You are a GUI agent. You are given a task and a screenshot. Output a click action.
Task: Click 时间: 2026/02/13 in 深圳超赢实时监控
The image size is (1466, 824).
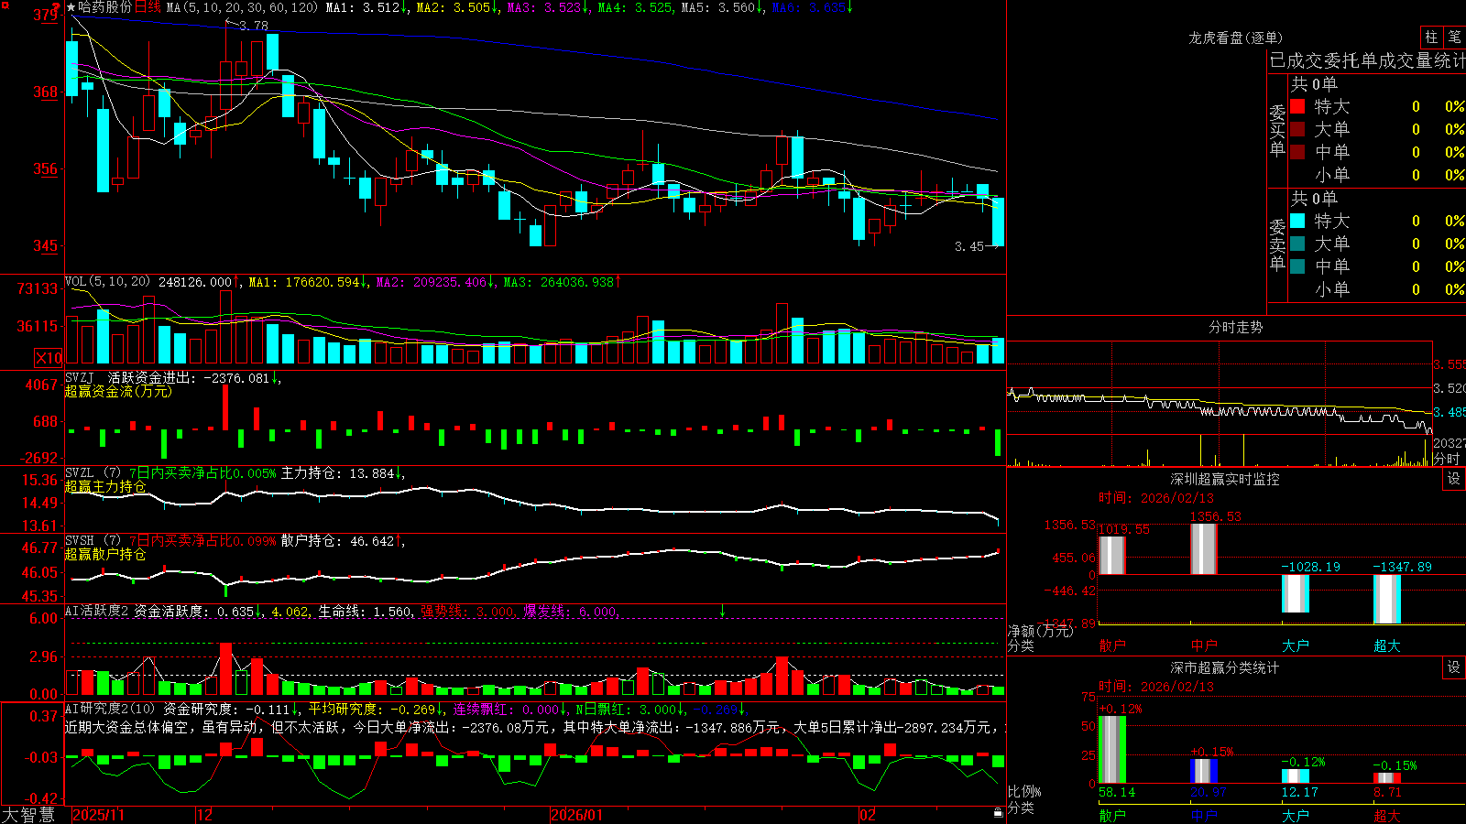(x=1156, y=498)
